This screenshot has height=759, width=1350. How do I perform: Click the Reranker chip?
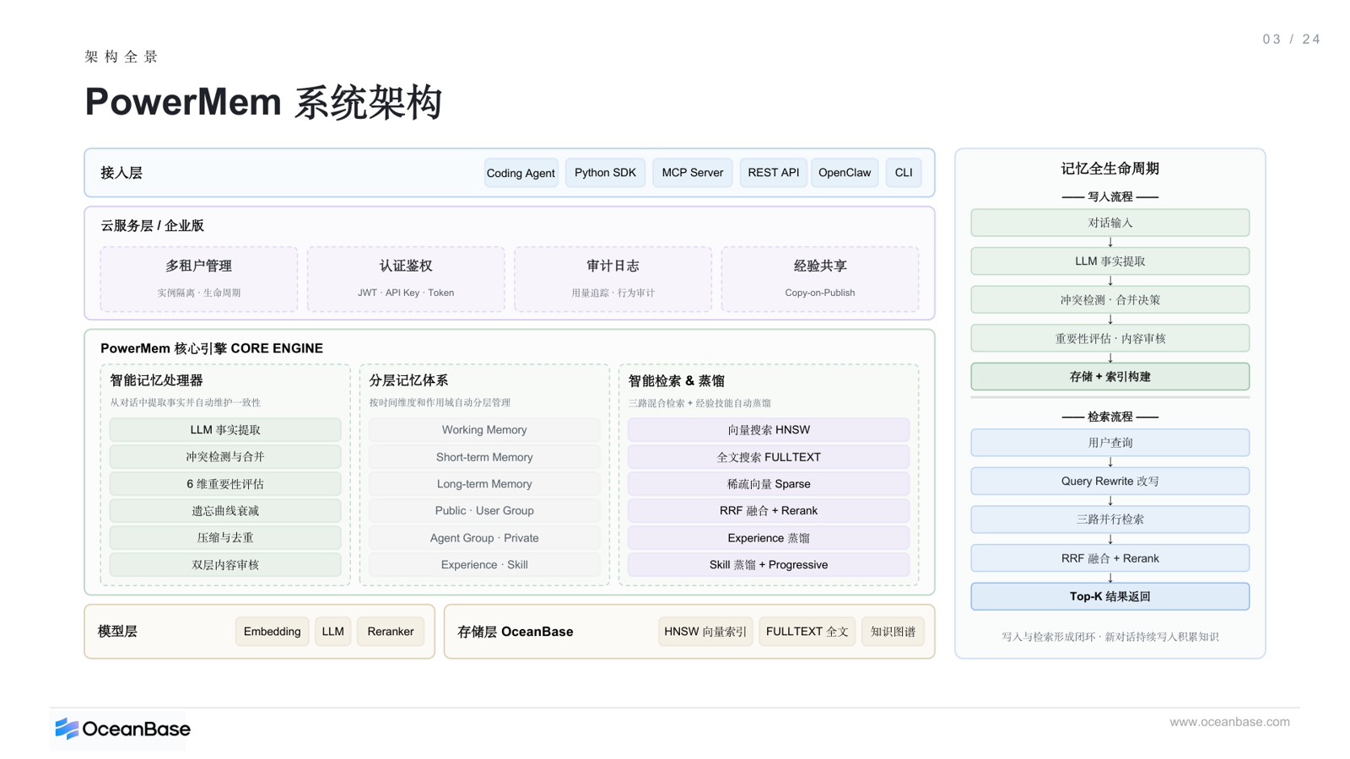(x=391, y=632)
